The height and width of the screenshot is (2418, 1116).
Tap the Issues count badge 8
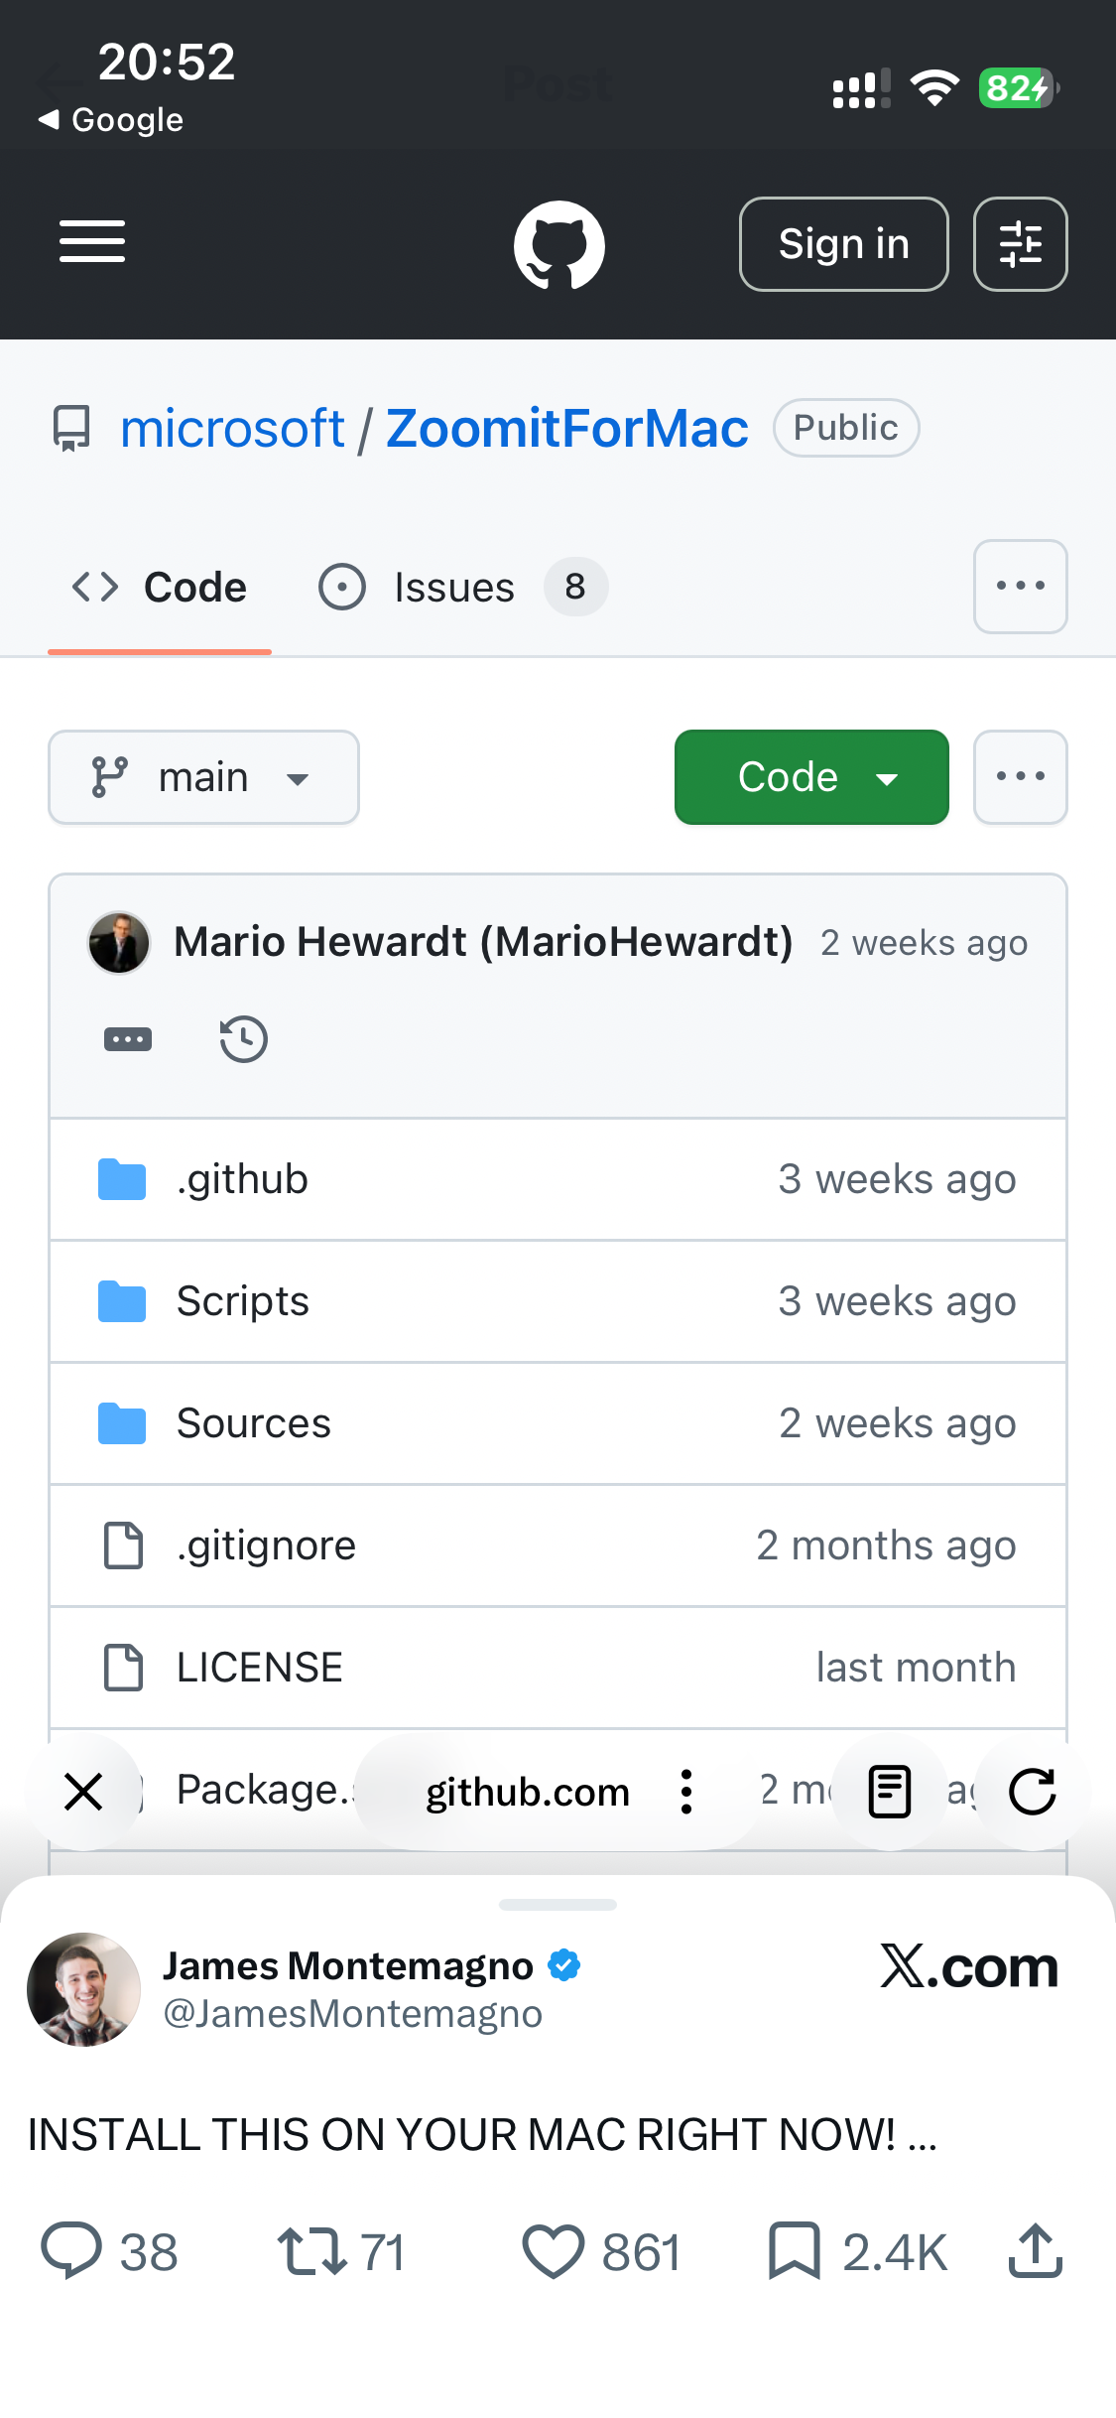pyautogui.click(x=575, y=587)
